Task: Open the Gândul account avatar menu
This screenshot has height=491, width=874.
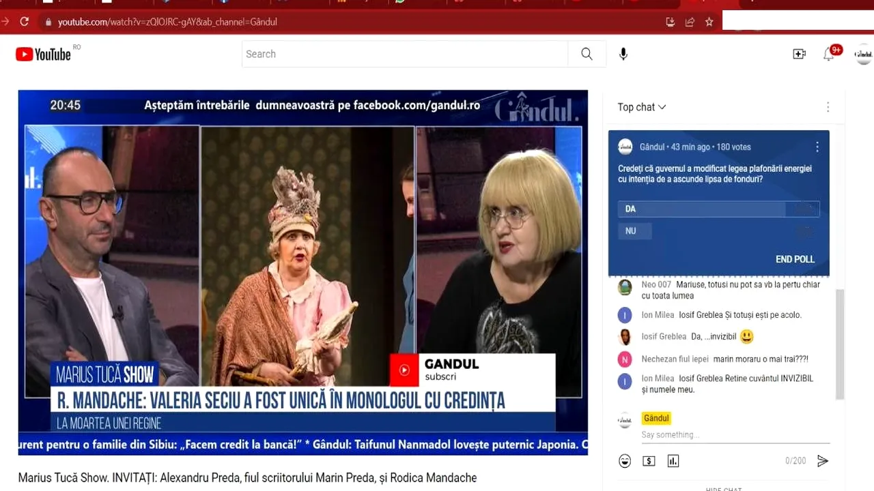Action: point(862,54)
